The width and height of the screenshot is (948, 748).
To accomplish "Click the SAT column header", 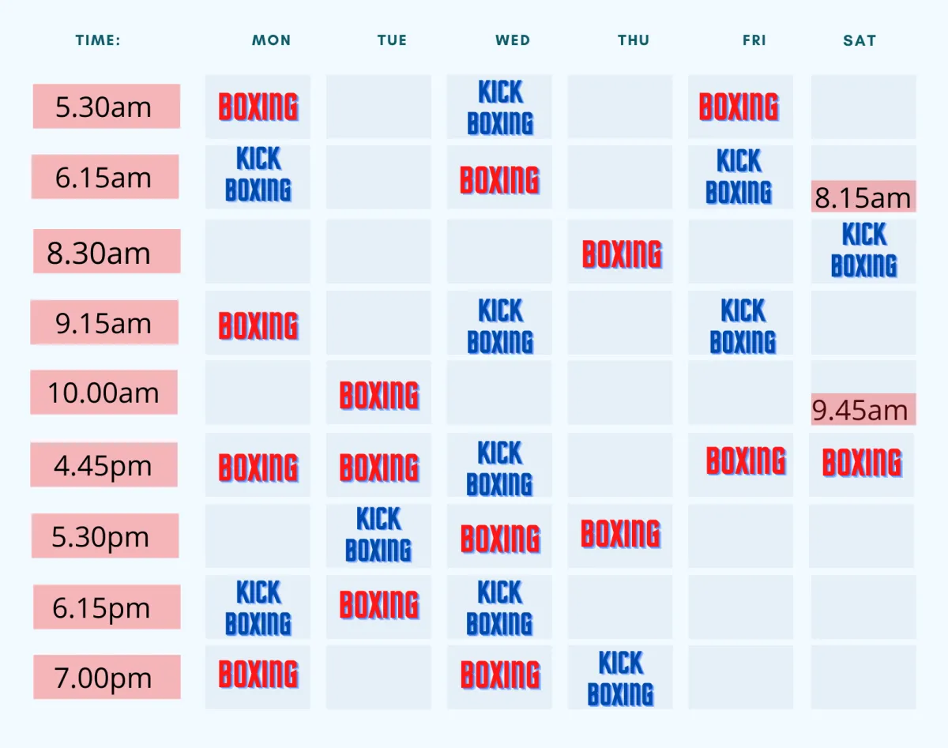I will pyautogui.click(x=860, y=40).
